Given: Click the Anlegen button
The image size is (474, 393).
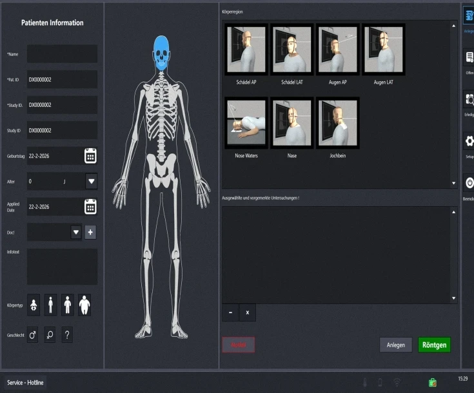Looking at the screenshot, I should coord(396,345).
